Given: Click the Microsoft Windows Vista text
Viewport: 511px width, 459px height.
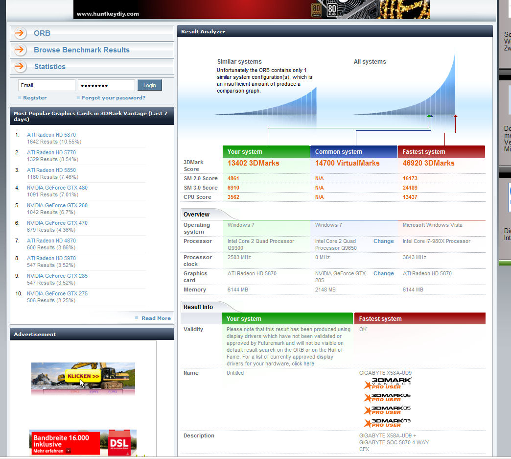Looking at the screenshot, I should (433, 225).
